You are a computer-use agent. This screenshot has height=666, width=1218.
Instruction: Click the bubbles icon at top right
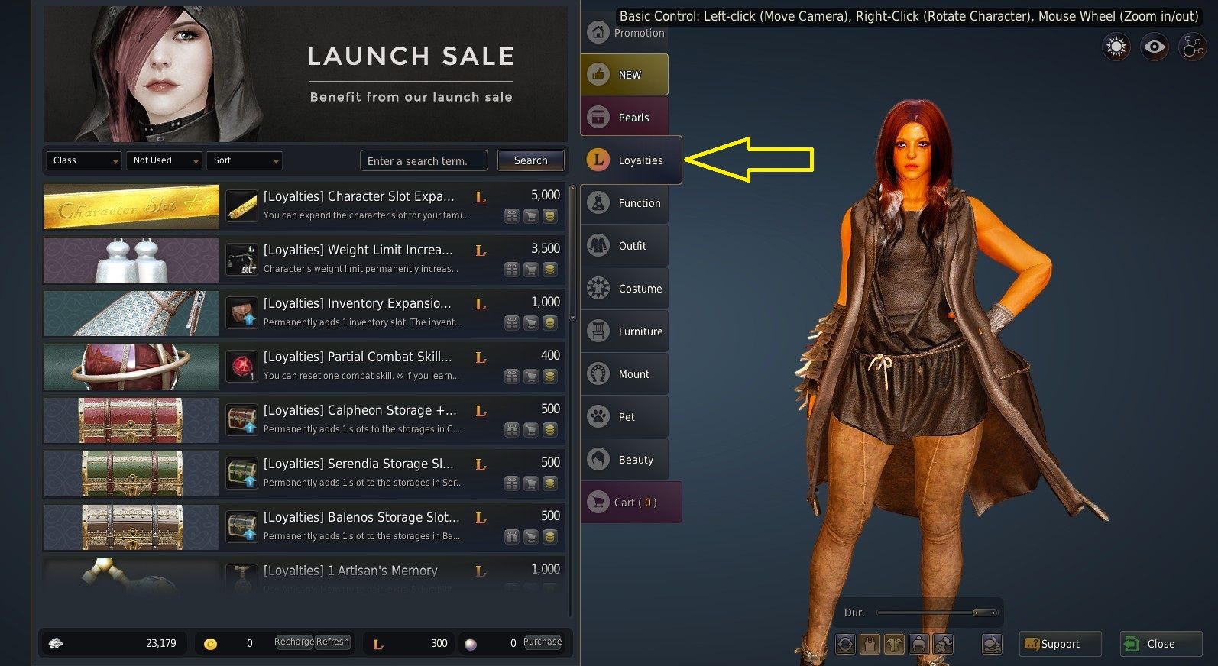[1192, 47]
